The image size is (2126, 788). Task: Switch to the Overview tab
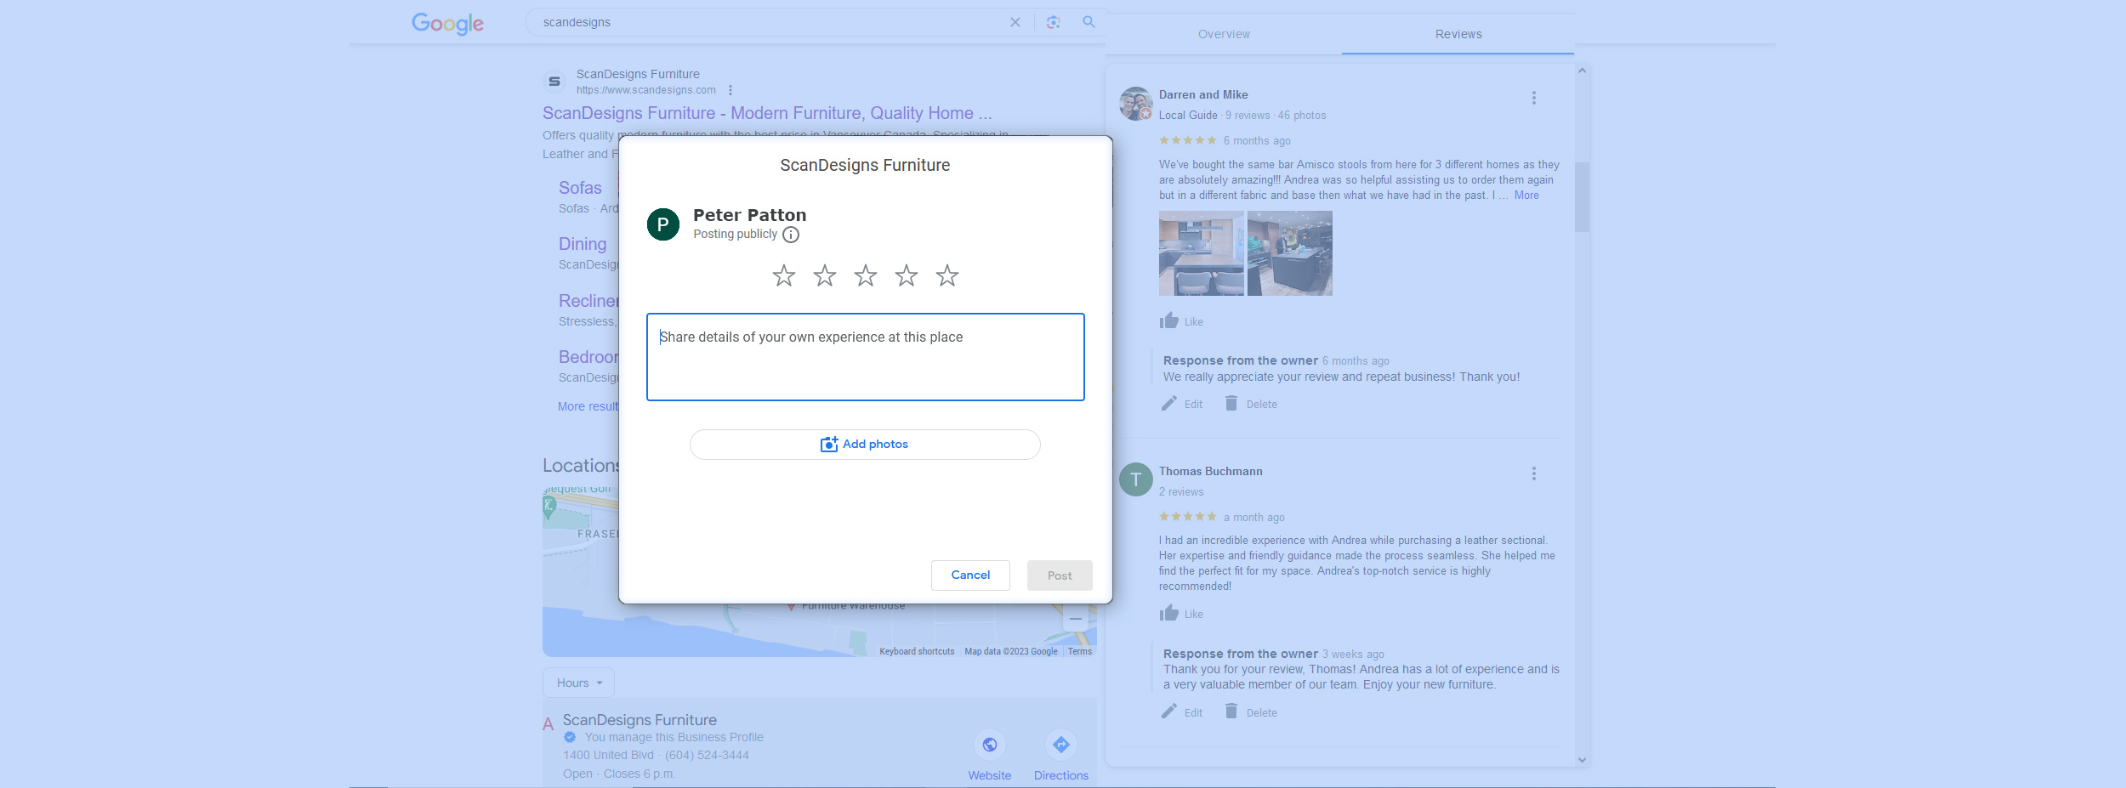tap(1223, 34)
